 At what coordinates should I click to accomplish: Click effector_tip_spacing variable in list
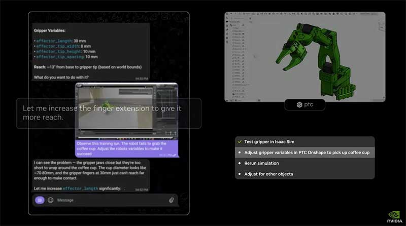pyautogui.click(x=60, y=57)
